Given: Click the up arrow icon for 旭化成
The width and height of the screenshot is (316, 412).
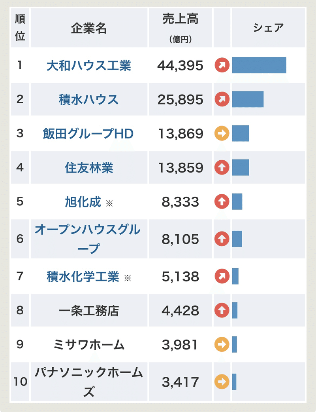Looking at the screenshot, I should tap(222, 202).
